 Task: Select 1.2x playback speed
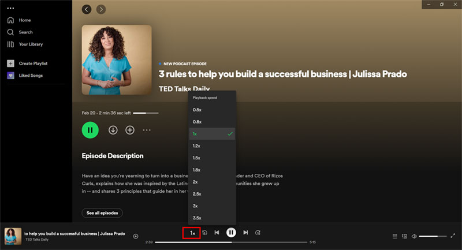[212, 145]
